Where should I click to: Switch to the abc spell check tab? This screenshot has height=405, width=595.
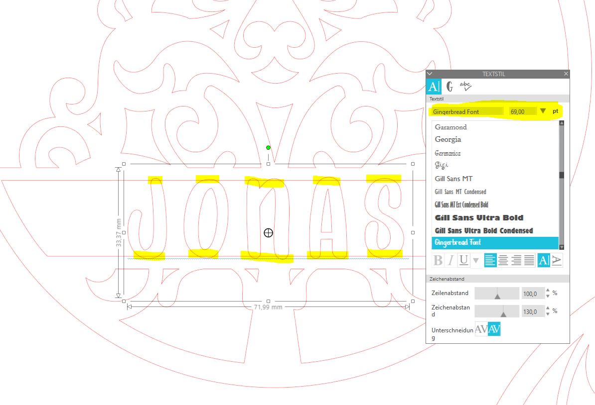coord(465,87)
